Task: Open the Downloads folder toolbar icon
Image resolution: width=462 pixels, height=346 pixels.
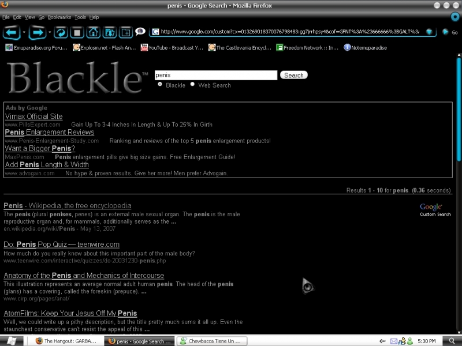Action: [110, 32]
